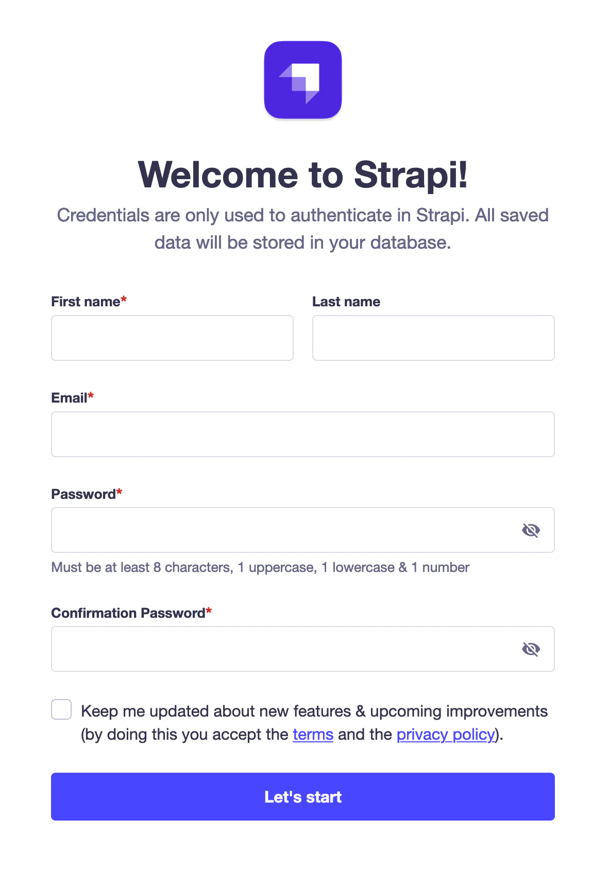Click inside the Last name input
This screenshot has height=870, width=609.
[x=433, y=338]
